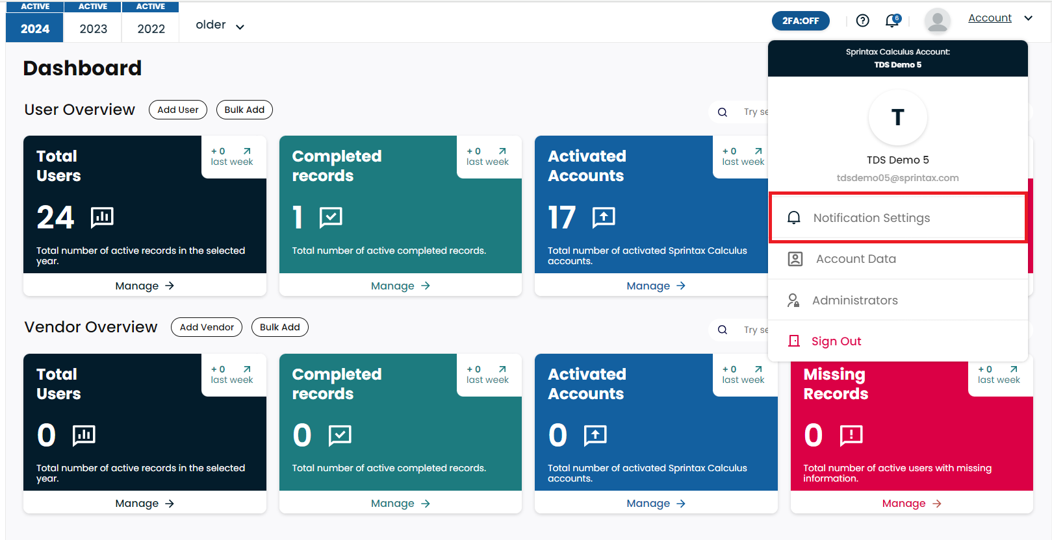Click the bar chart icon beside 24
This screenshot has height=540, width=1052.
[x=102, y=217]
